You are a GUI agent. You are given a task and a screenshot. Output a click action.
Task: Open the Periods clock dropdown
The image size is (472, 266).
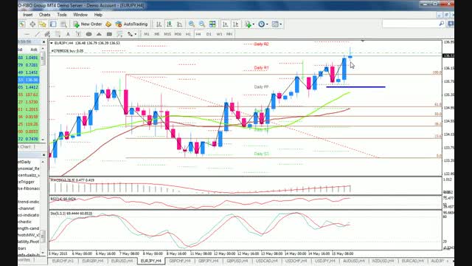[263, 24]
